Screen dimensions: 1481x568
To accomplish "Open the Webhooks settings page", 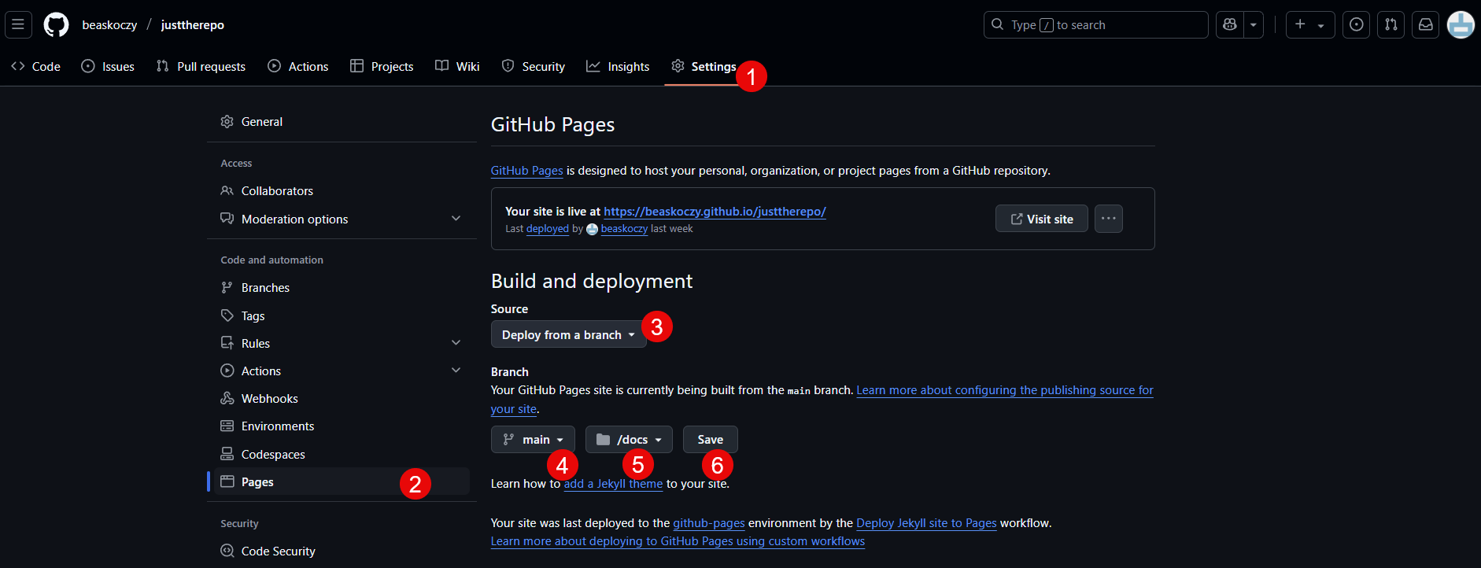I will click(342, 399).
